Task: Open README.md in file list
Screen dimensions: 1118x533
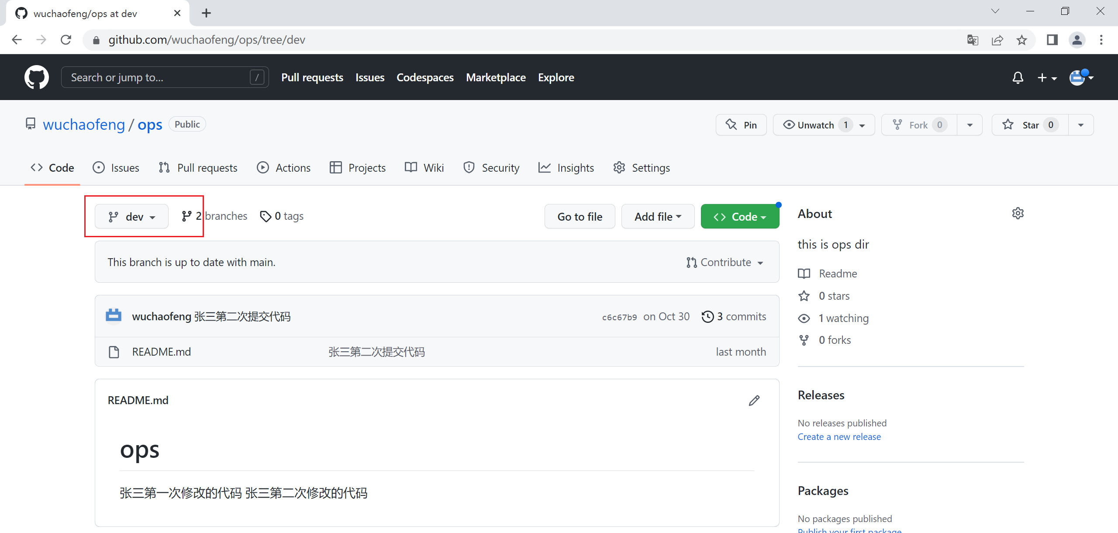Action: (162, 352)
